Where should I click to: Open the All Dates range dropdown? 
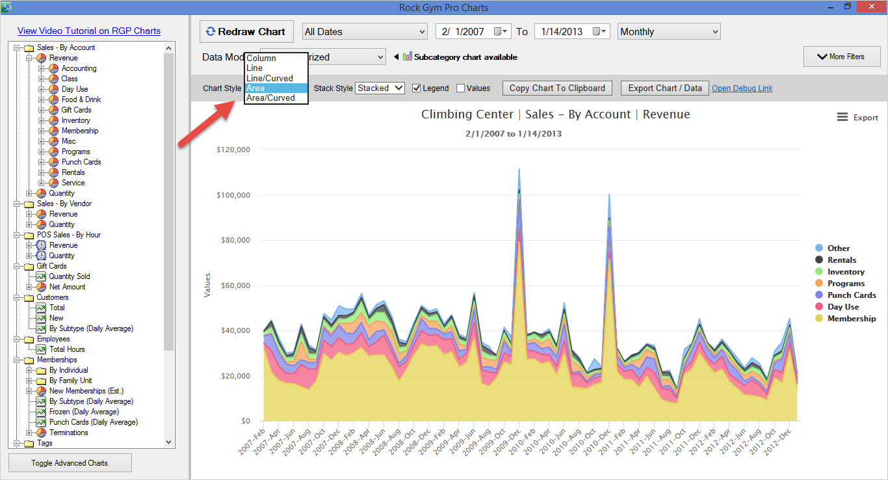click(365, 31)
